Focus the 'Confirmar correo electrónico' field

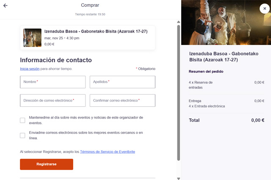pyautogui.click(x=122, y=100)
